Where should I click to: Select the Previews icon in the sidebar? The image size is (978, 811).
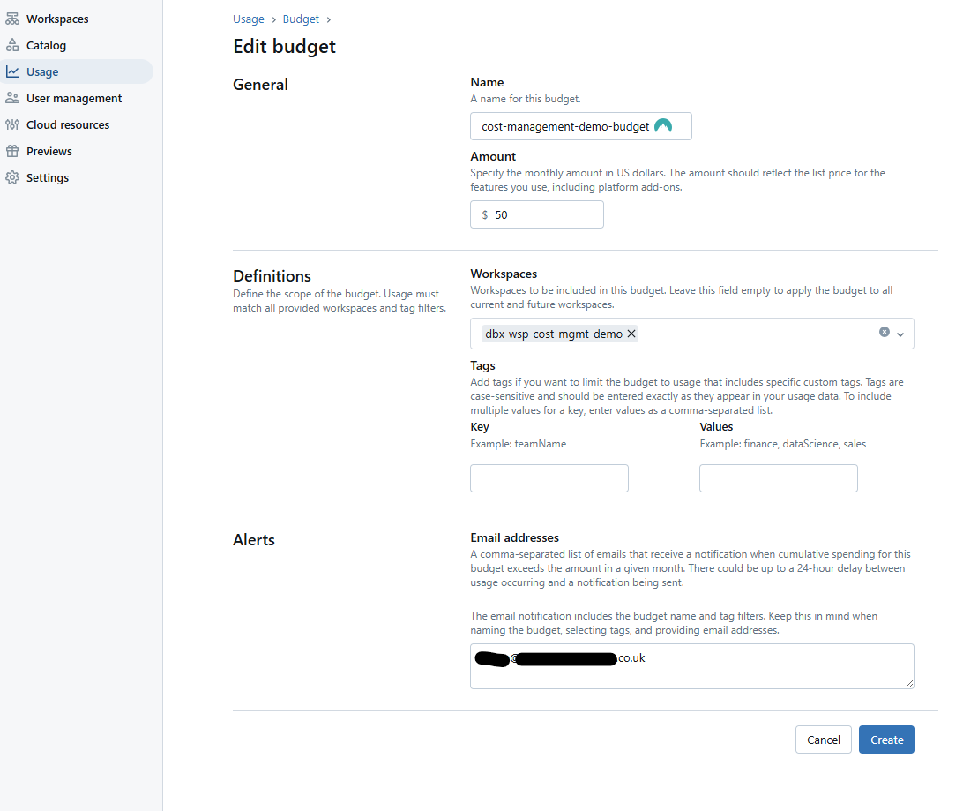(12, 151)
